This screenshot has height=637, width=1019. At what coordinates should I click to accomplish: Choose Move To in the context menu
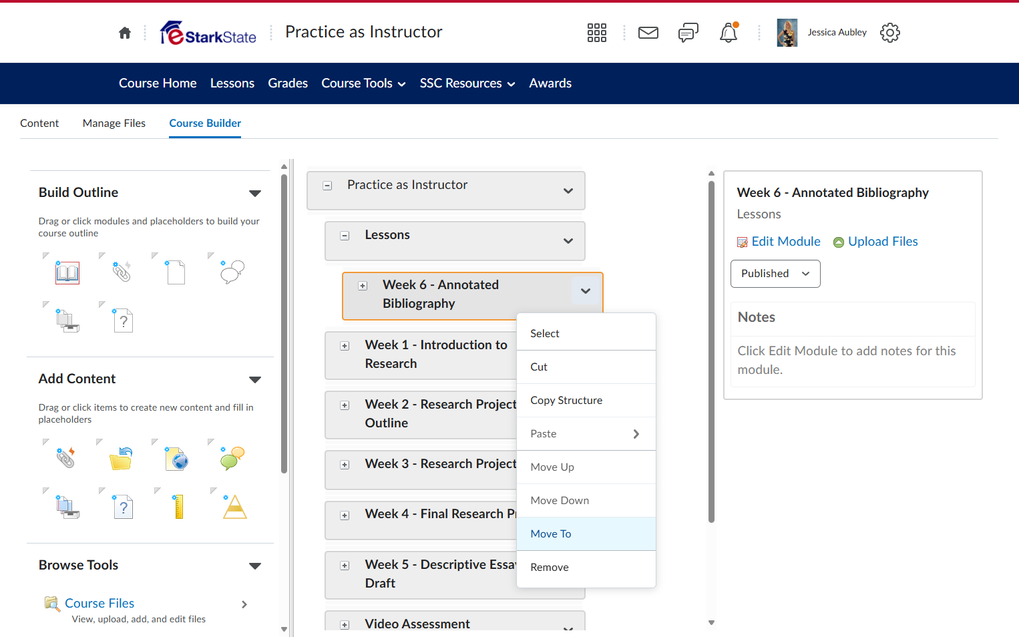[586, 534]
